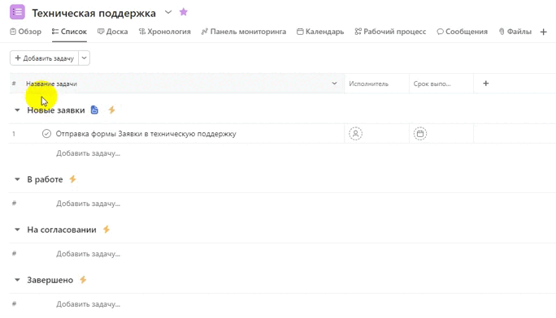Viewport: 556px width, 318px height.
Task: Add a new column with plus icon
Action: [486, 84]
